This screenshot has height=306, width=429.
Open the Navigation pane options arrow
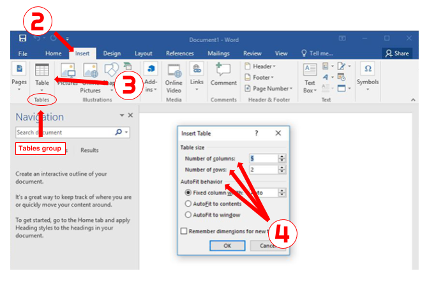tap(122, 115)
